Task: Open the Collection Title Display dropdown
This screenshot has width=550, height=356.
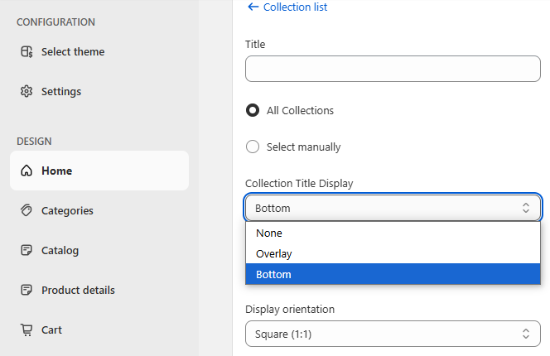Action: (393, 208)
